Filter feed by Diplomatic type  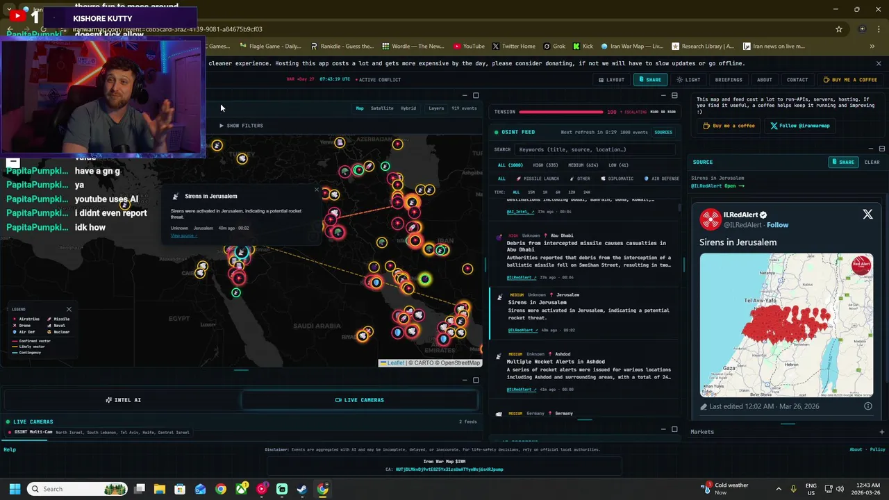click(617, 178)
